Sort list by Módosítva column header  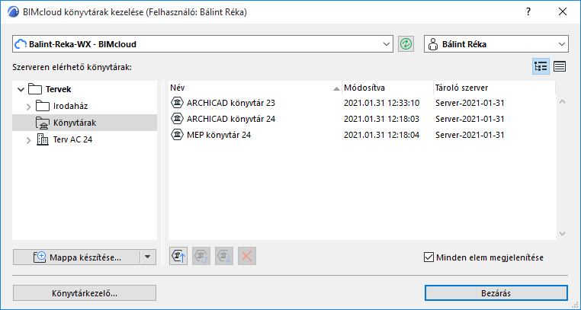click(385, 88)
